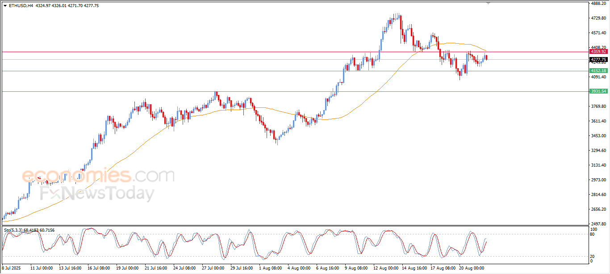Viewport: 610px width, 274px height.
Task: Click the 11 Jul 00:00 time label
Action: click(x=41, y=269)
